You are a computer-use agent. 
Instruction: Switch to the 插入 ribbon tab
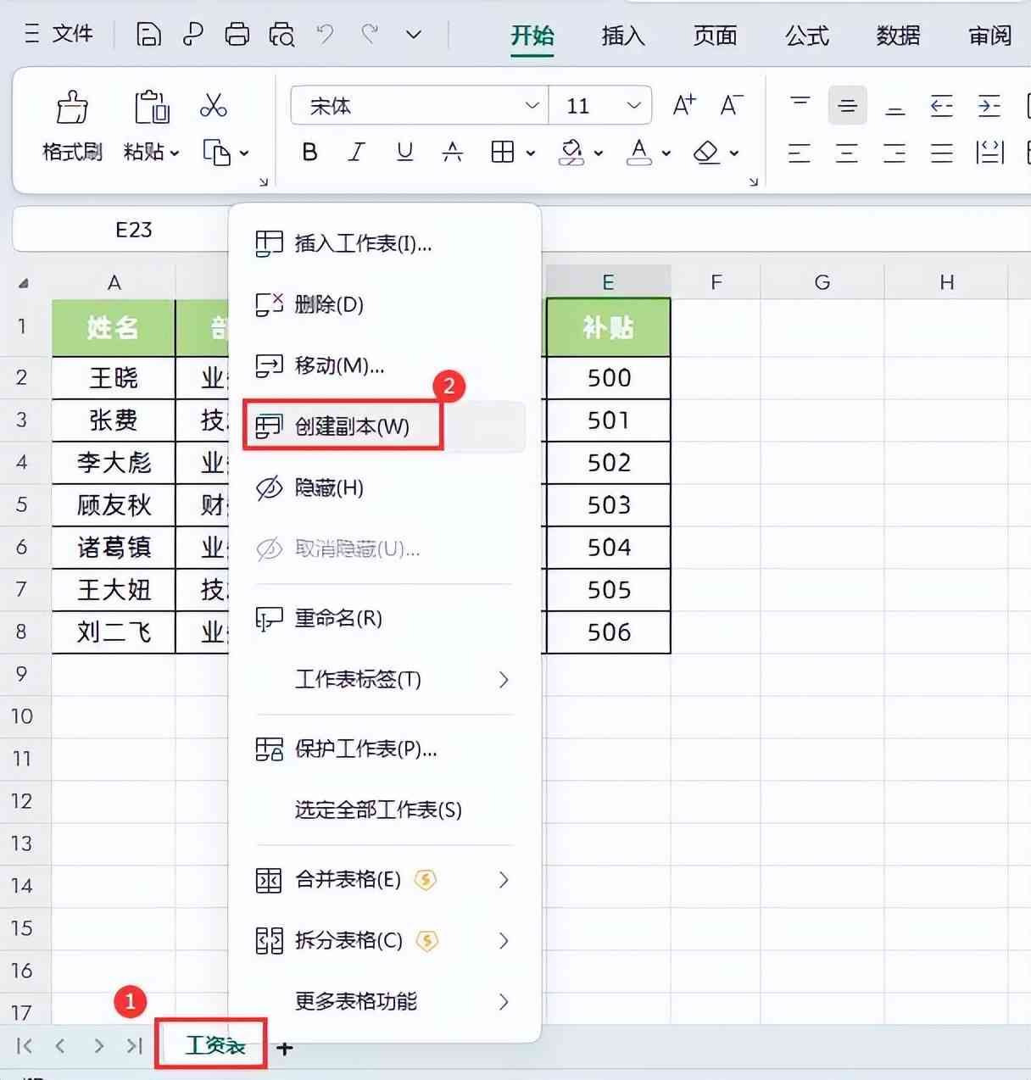(623, 36)
